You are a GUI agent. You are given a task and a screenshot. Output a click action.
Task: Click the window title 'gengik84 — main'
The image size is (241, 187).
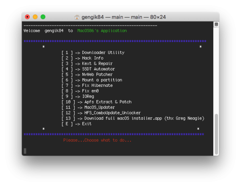point(124,17)
